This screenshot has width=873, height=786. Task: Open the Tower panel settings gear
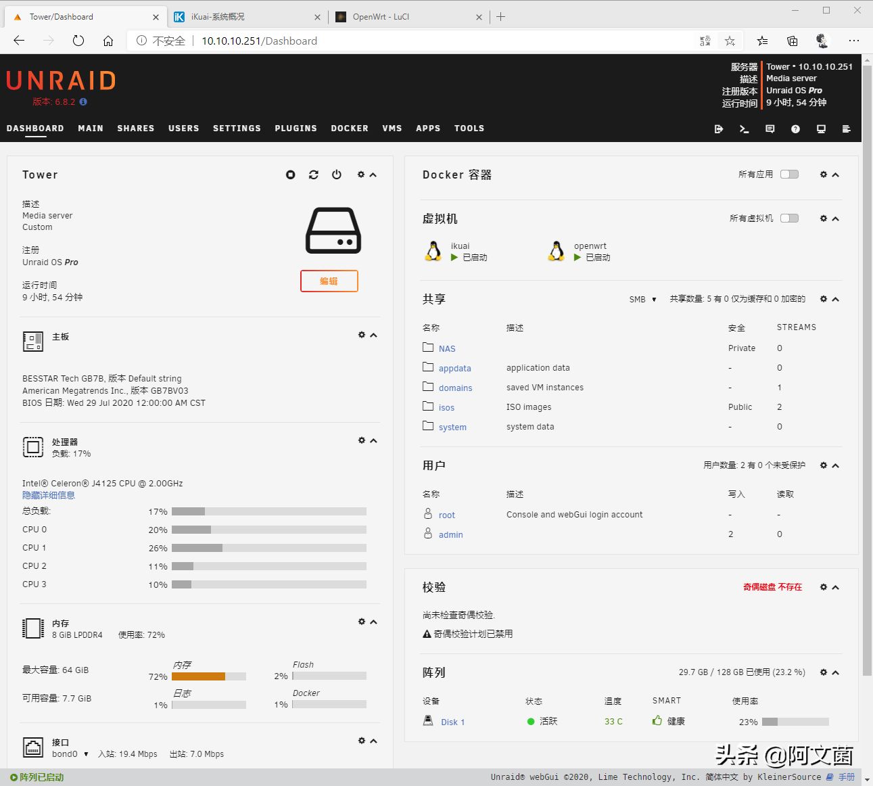coord(361,175)
